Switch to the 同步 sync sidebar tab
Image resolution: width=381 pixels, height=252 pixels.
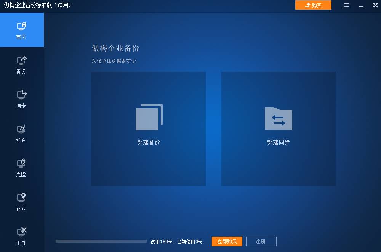[22, 99]
